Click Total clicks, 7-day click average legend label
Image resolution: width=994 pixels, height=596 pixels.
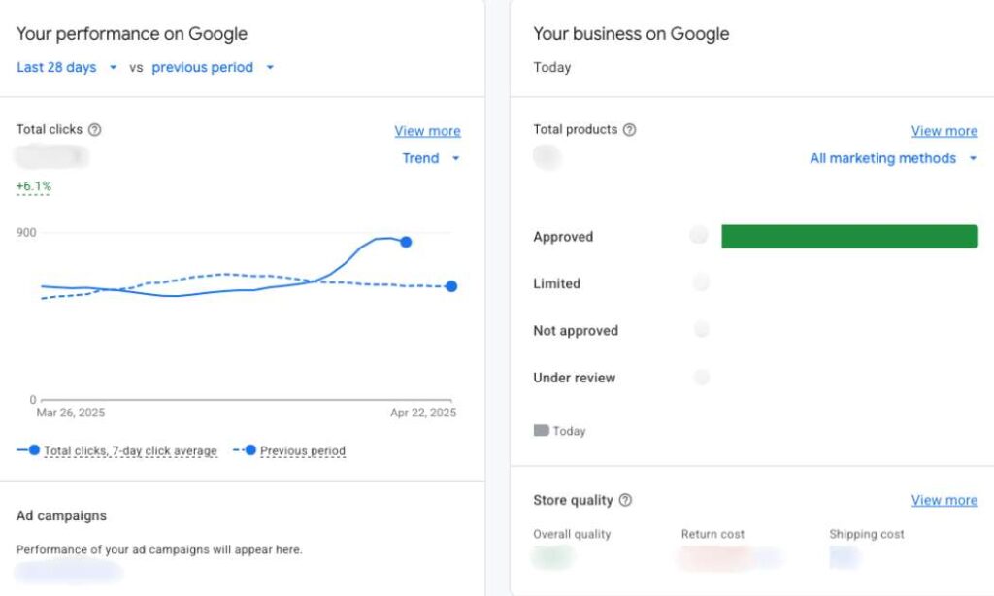coord(130,450)
